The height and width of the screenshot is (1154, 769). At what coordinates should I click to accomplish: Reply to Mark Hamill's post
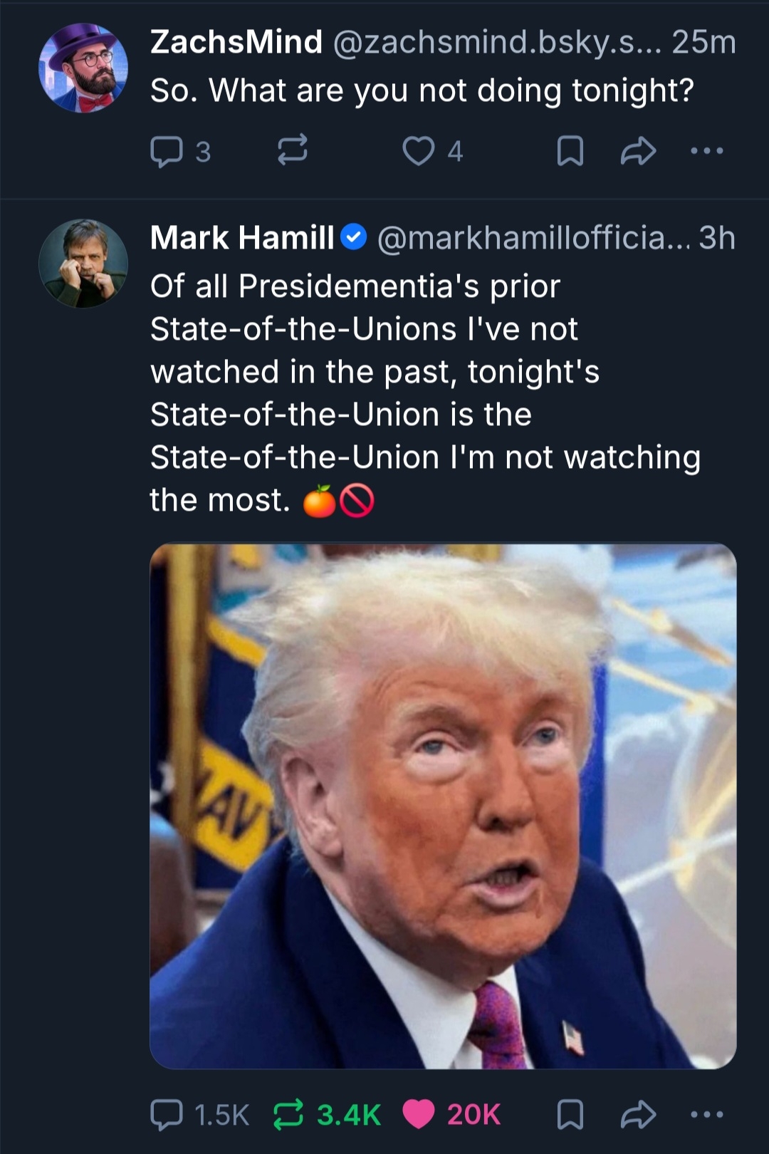[x=167, y=1115]
